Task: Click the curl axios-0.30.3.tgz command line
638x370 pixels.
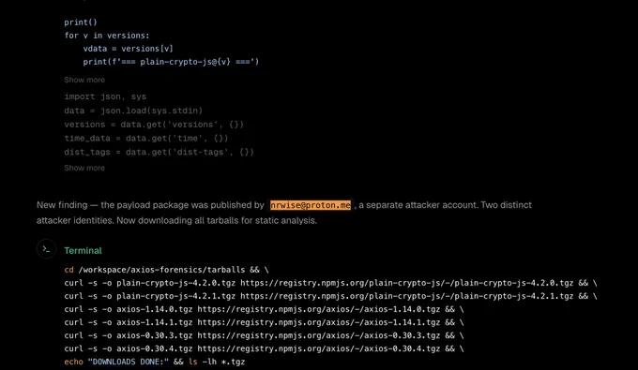Action: (264, 335)
